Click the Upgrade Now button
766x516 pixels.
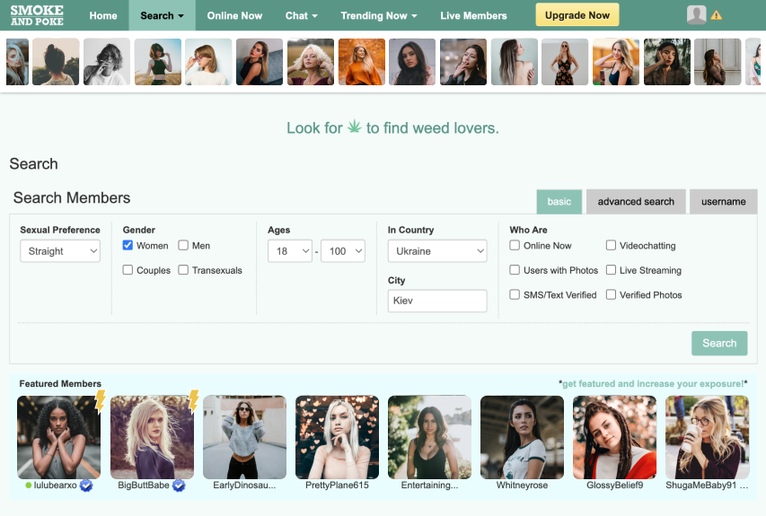[577, 15]
